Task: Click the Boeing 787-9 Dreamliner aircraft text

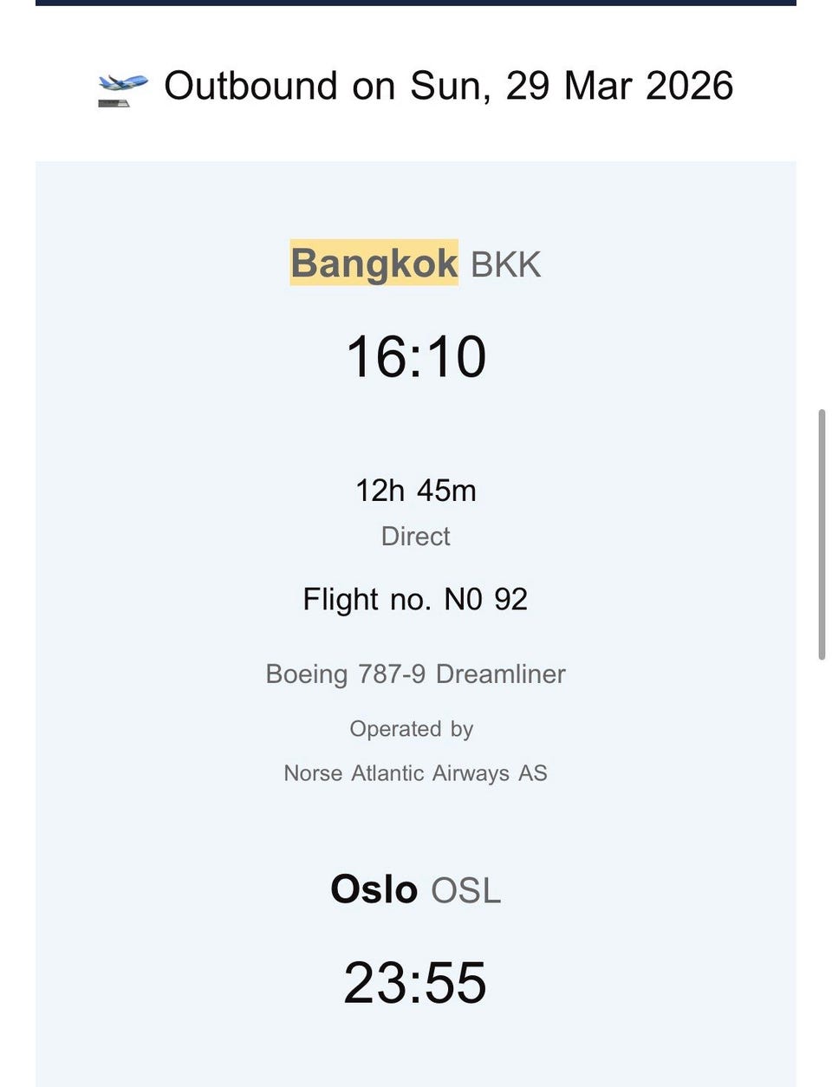Action: [415, 674]
